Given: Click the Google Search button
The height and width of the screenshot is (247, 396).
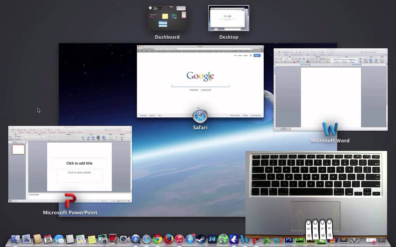Looking at the screenshot, I should coord(194,90).
